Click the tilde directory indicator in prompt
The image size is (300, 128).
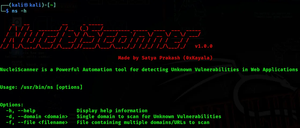coord(51,5)
